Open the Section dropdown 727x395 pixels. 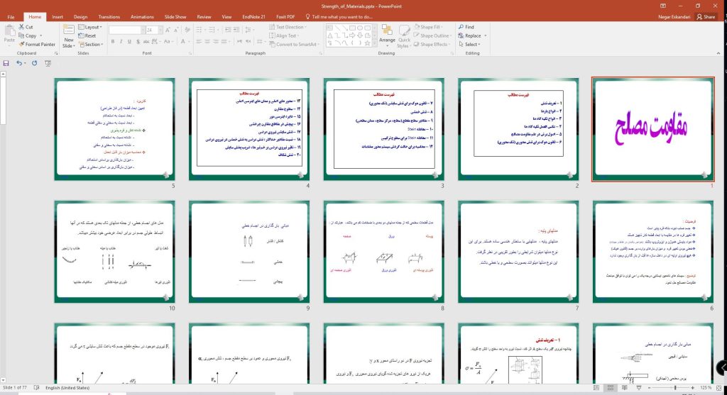90,45
